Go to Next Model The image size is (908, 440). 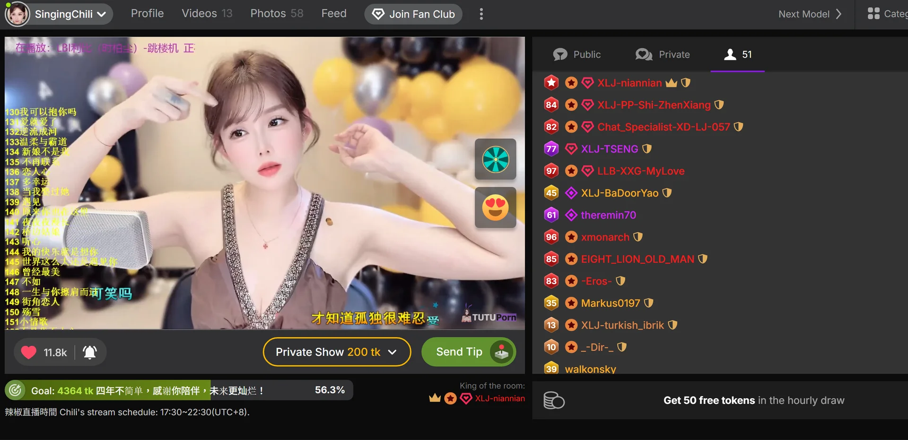click(809, 14)
